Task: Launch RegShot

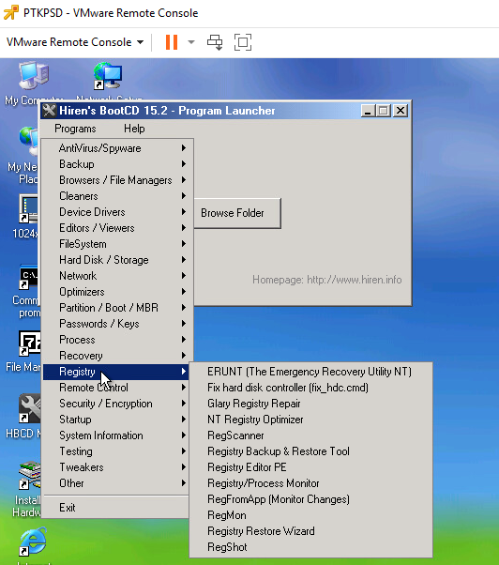Action: [310, 547]
